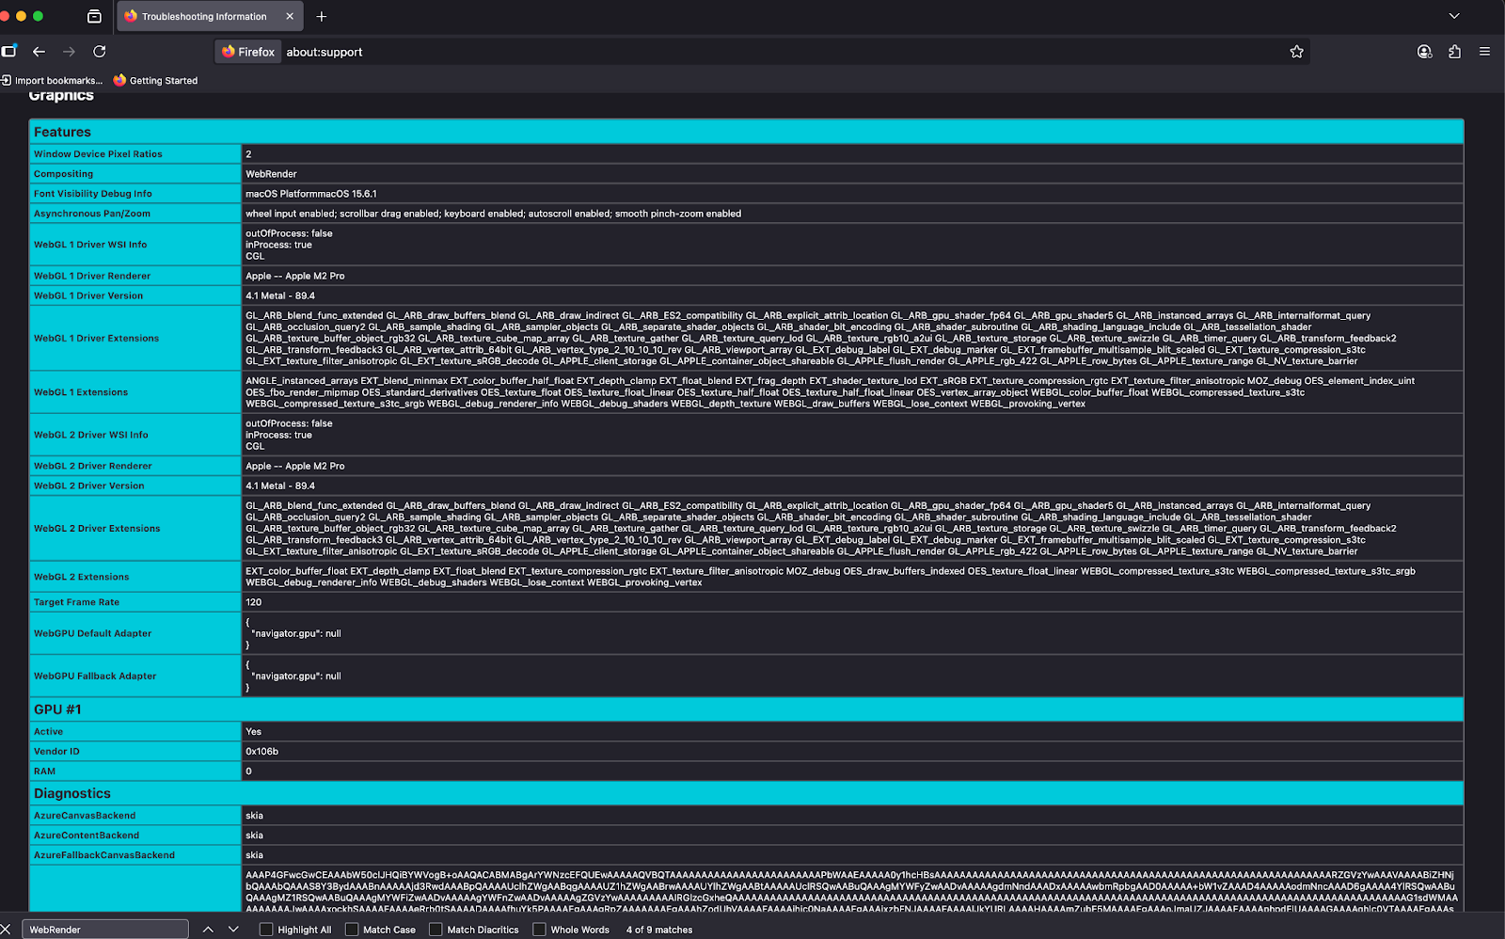
Task: Open the Firefox hamburger application menu
Action: pos(1484,52)
